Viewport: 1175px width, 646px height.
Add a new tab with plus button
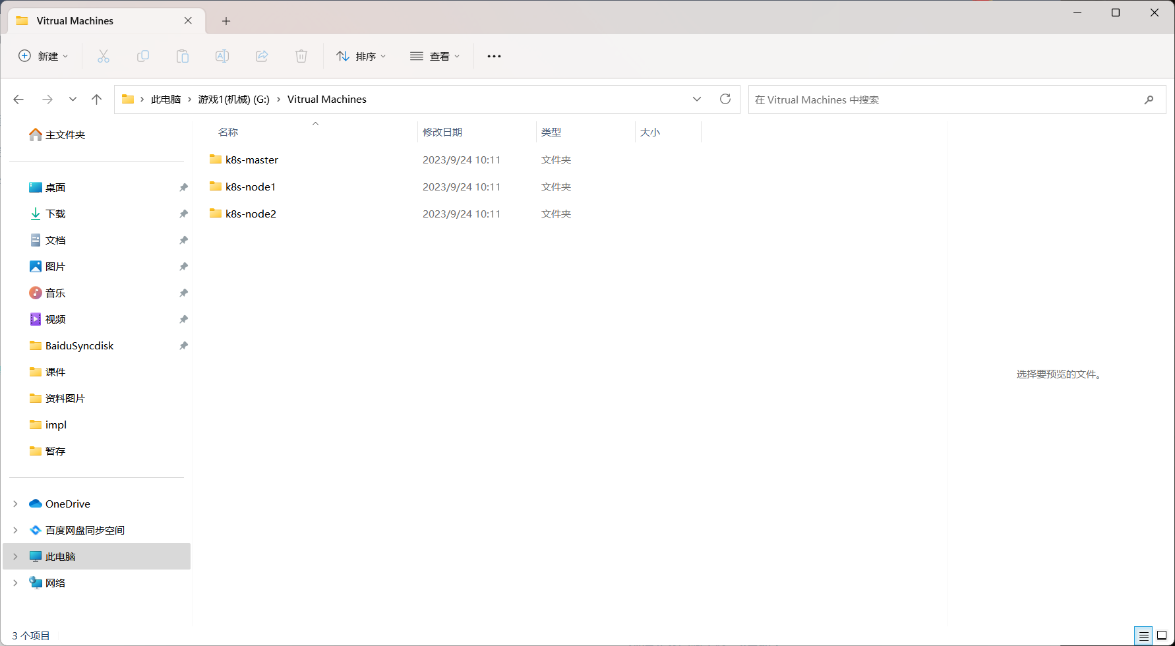[x=226, y=21]
